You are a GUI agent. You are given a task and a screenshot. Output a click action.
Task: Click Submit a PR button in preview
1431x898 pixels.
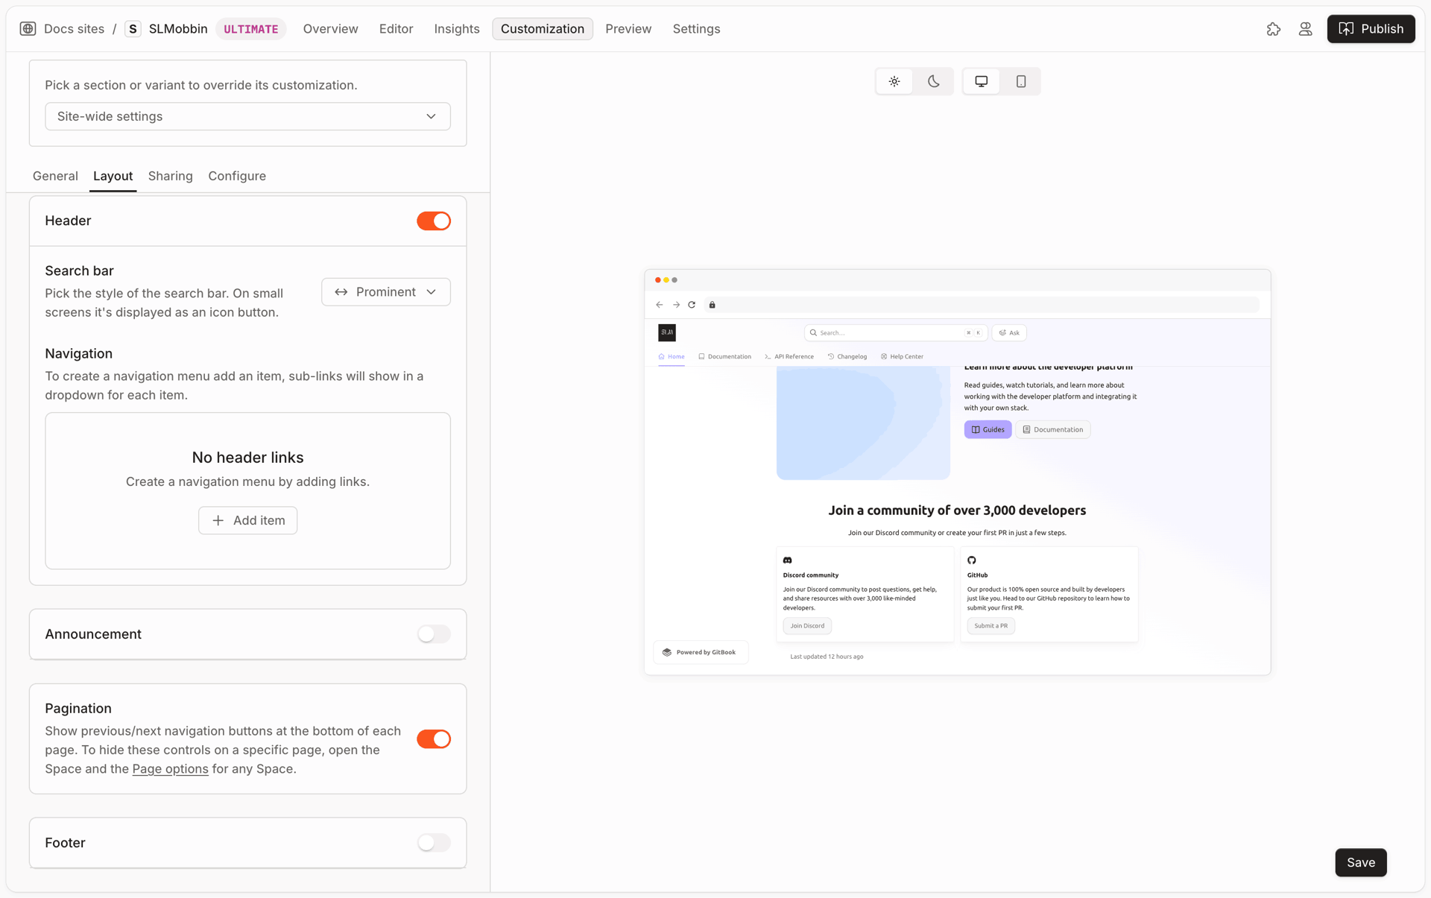991,626
